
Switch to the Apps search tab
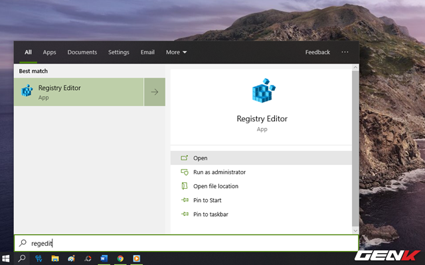tap(49, 52)
